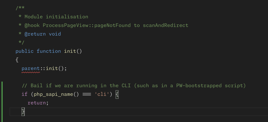
Task: Click the highlighted closing brace of the if block
Action: 23,111
